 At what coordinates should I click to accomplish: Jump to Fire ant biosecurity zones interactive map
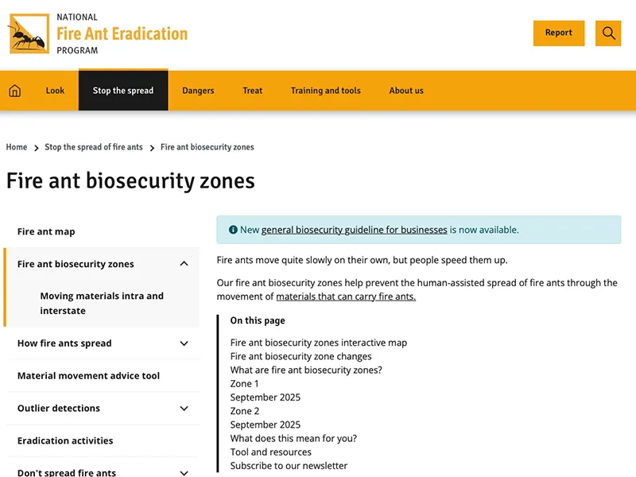318,343
